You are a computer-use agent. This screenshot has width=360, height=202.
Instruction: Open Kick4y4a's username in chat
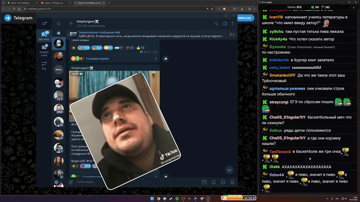278,39
